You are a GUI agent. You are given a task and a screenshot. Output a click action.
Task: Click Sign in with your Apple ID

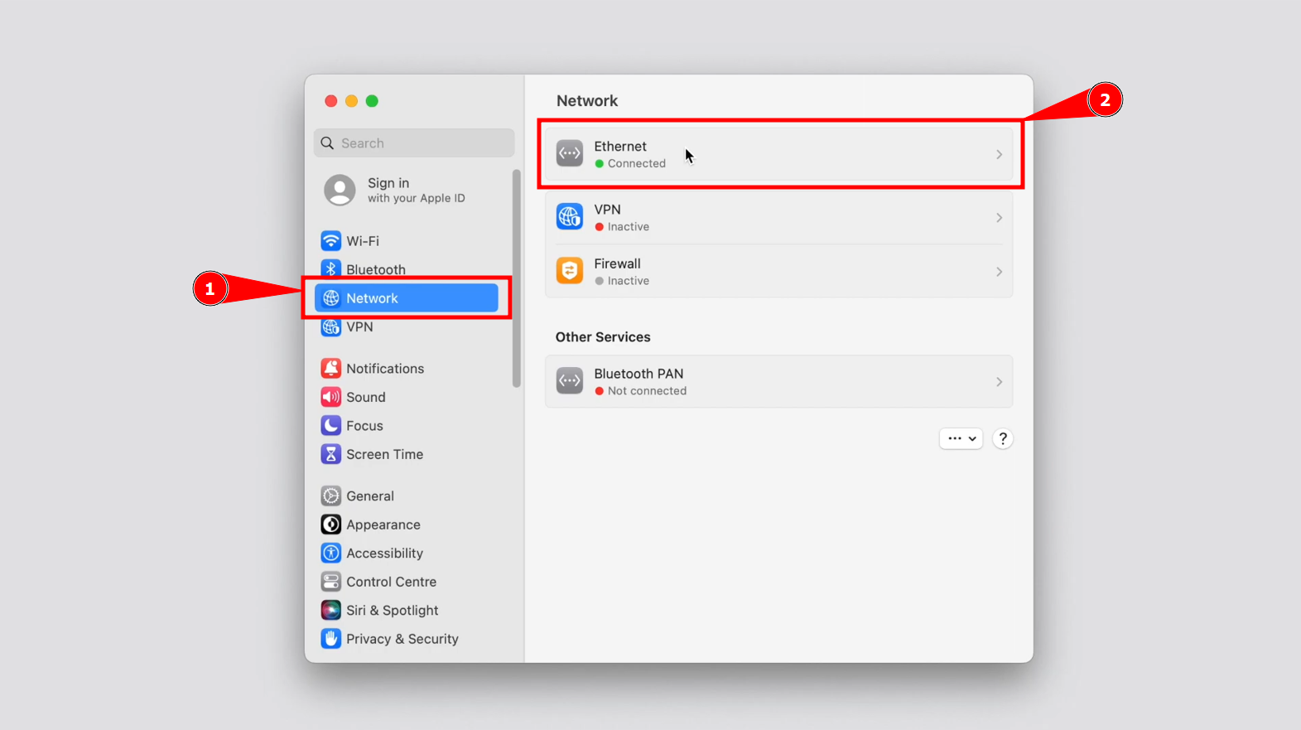[417, 190]
